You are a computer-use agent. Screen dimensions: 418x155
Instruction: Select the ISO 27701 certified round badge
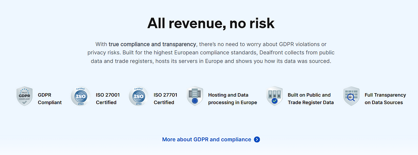(139, 96)
